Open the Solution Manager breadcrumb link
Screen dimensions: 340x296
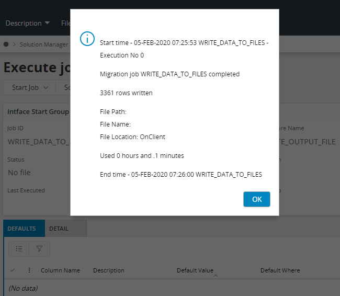[43, 44]
